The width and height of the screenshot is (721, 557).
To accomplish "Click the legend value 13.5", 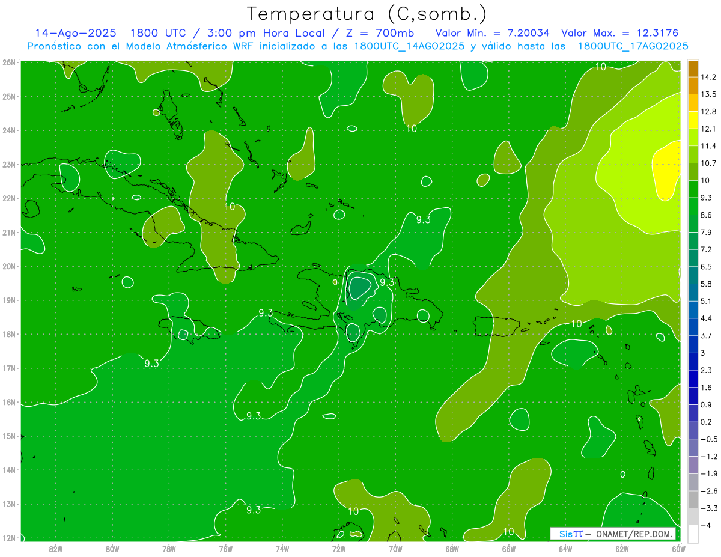I will click(x=708, y=94).
